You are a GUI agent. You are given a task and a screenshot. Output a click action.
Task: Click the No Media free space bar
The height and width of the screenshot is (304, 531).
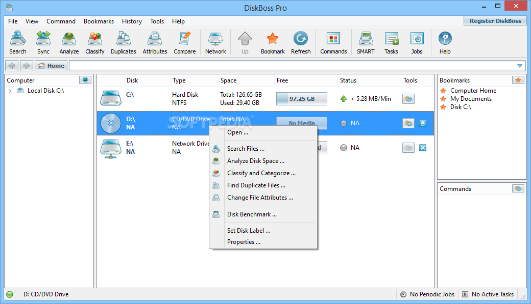(302, 123)
